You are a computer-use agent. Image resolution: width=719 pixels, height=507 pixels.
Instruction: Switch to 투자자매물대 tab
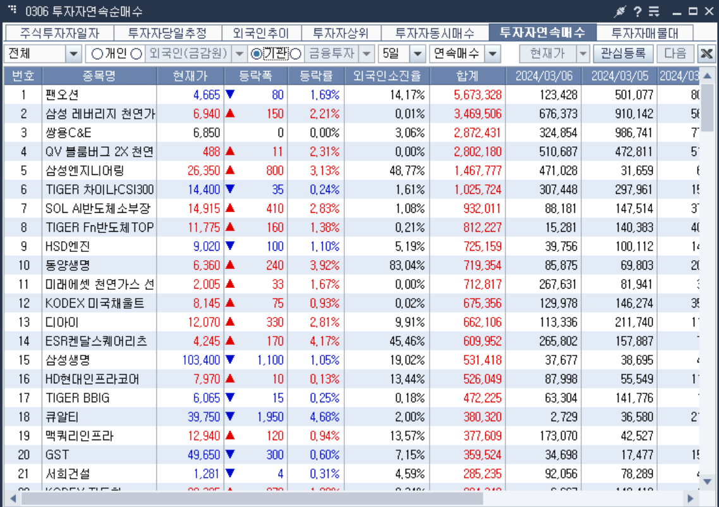644,33
